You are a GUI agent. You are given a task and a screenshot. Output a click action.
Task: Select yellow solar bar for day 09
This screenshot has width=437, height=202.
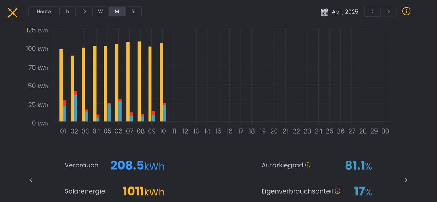(150, 84)
